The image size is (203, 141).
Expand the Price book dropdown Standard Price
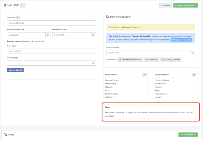(x=51, y=51)
